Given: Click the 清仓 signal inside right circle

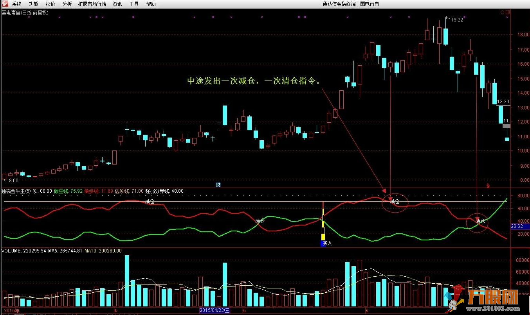Looking at the screenshot, I should click(480, 221).
